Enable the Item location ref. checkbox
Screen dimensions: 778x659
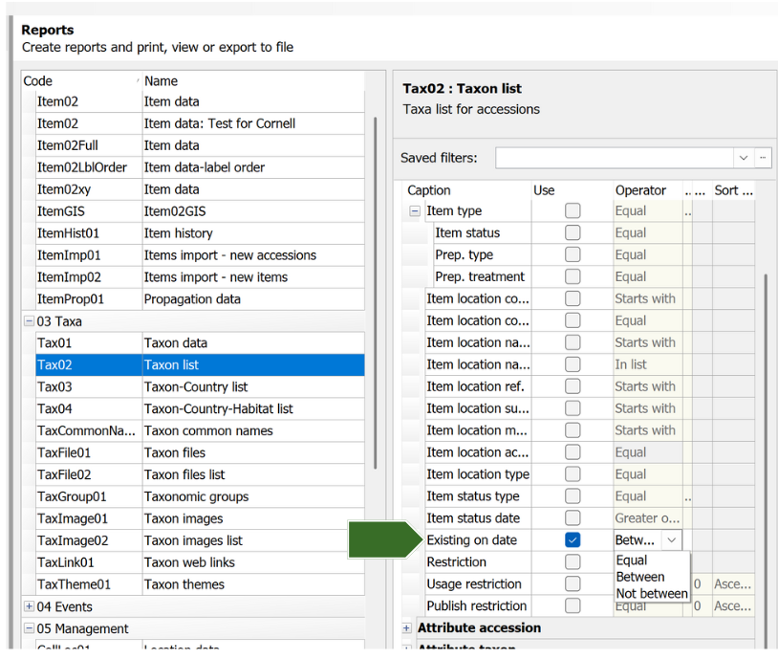coord(573,385)
